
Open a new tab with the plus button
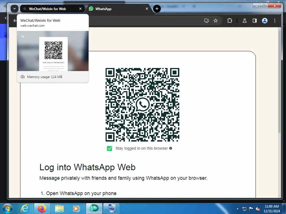point(157,9)
